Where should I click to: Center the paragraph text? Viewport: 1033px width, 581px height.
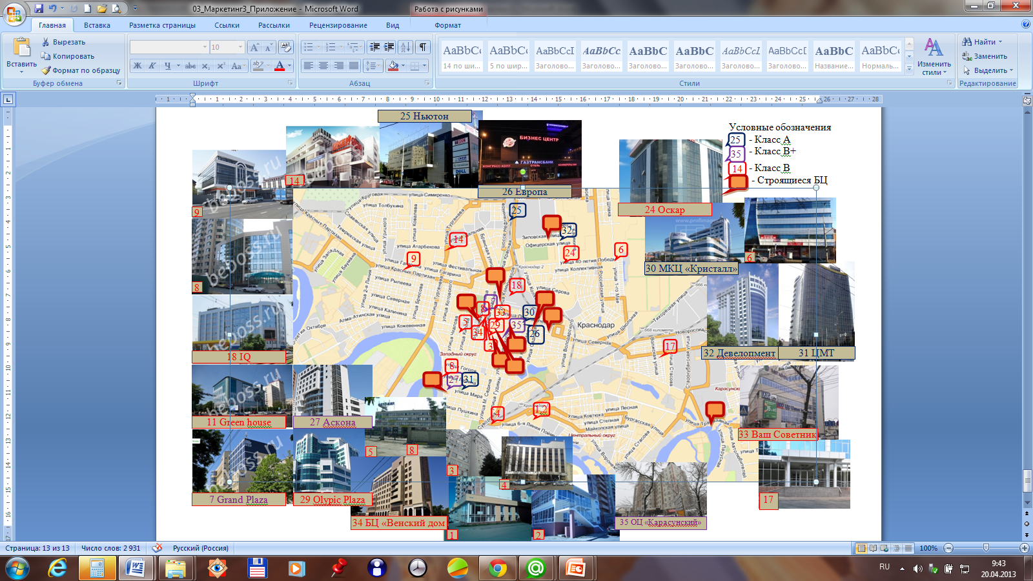tap(323, 66)
